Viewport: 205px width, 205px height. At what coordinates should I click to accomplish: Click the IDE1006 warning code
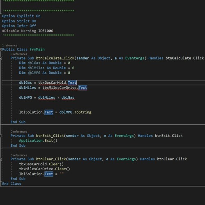point(46,31)
